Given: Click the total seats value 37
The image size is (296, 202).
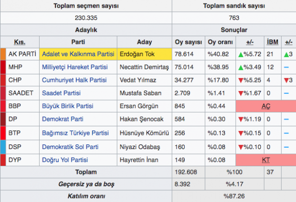Looking at the screenshot, I should pyautogui.click(x=270, y=172).
